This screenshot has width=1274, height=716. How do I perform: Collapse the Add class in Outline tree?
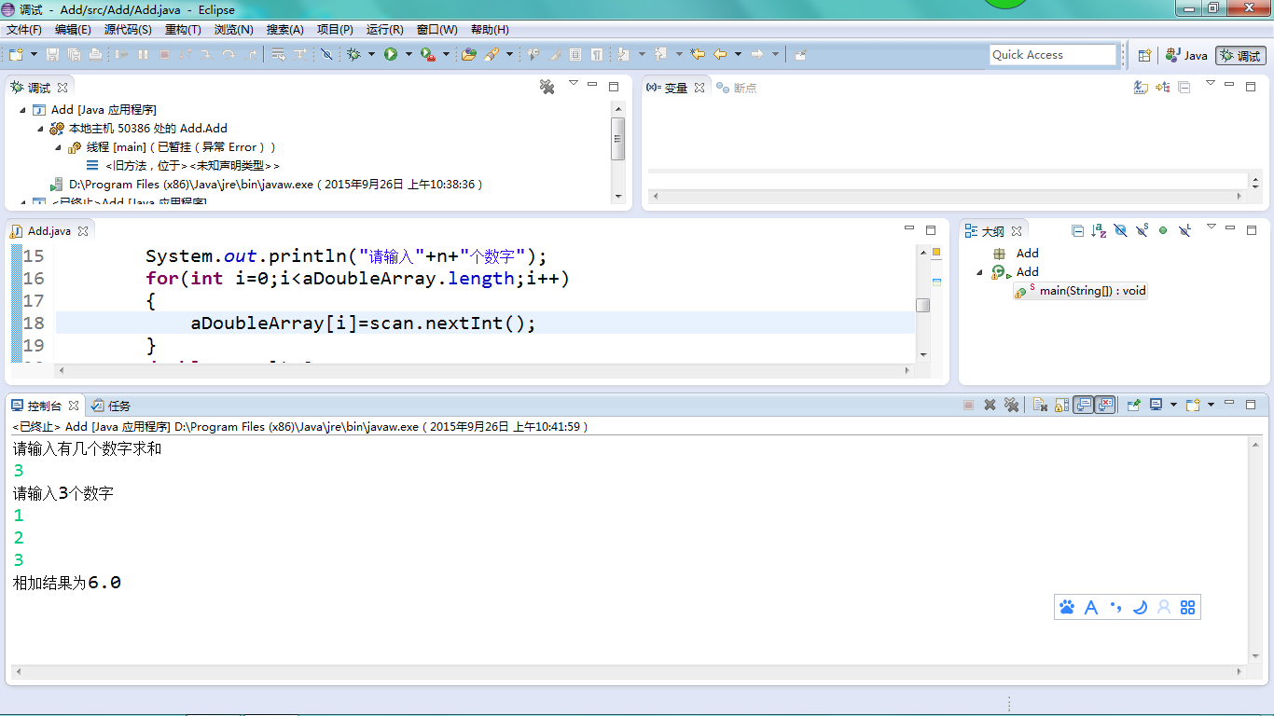pos(980,272)
